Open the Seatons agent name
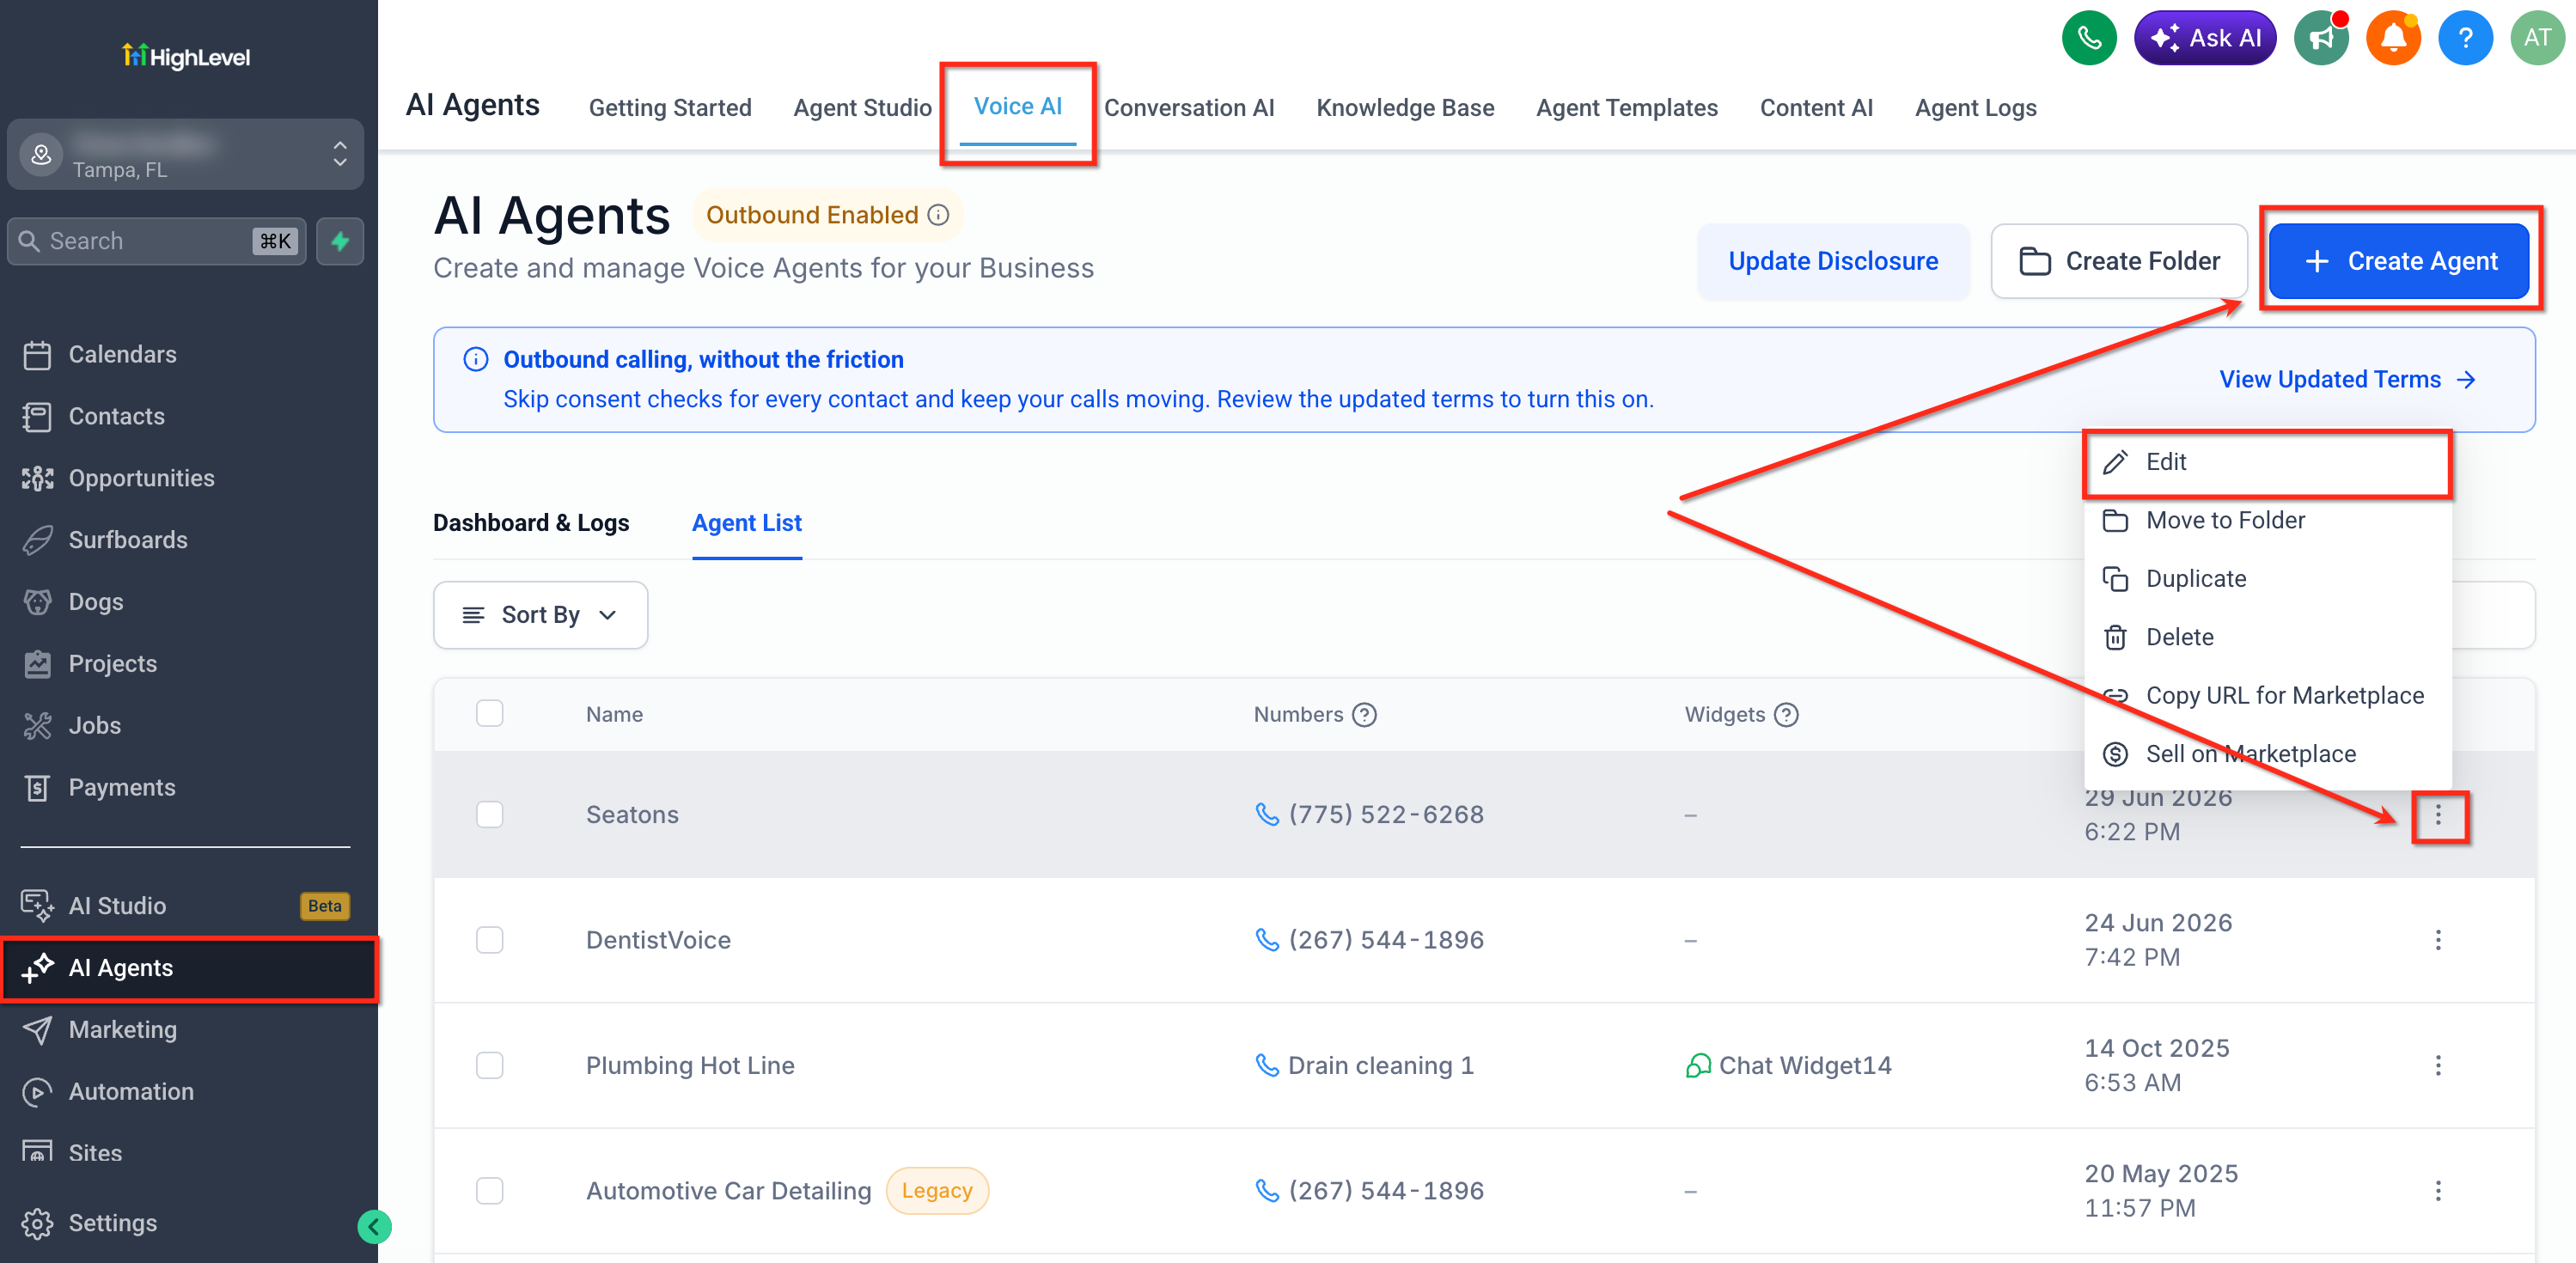This screenshot has height=1263, width=2576. 632,815
